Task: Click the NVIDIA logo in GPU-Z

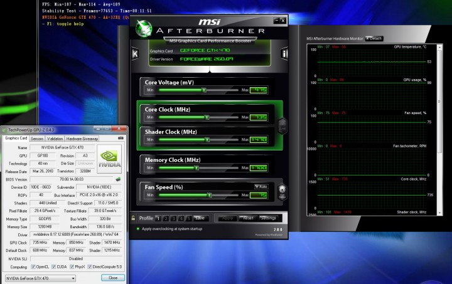Action: click(x=109, y=159)
